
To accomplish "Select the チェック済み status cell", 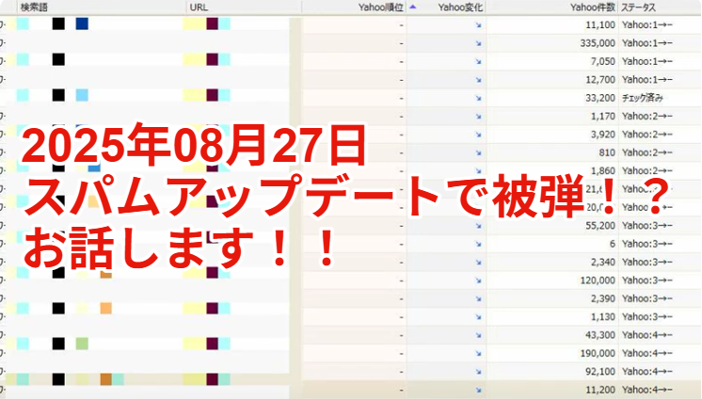I will coord(644,97).
